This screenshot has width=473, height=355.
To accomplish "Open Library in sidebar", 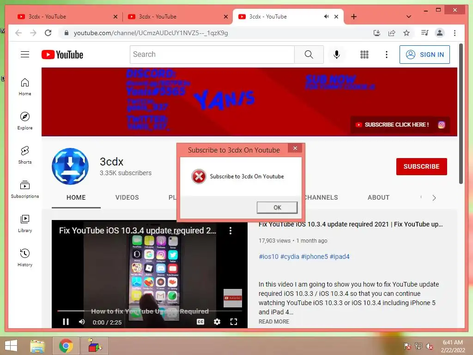I will tap(25, 223).
